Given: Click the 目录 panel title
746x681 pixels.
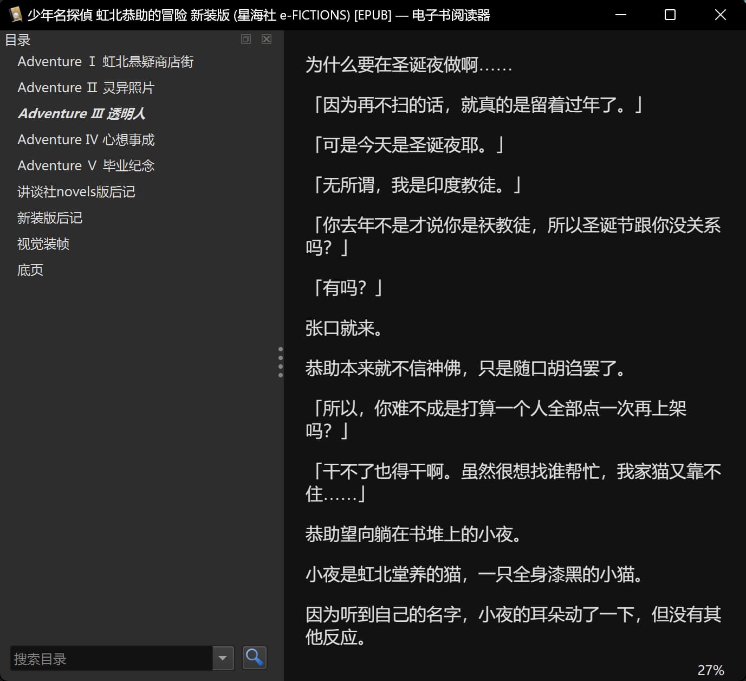Looking at the screenshot, I should (x=18, y=40).
